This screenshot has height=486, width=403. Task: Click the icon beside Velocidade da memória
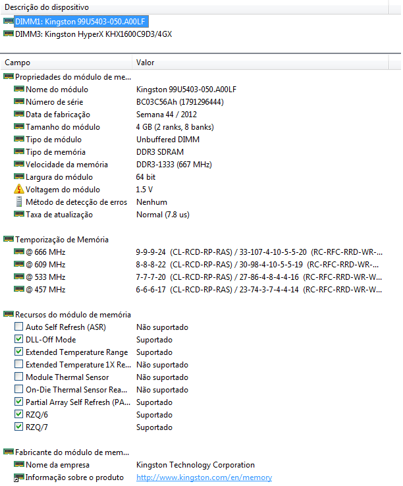point(19,164)
